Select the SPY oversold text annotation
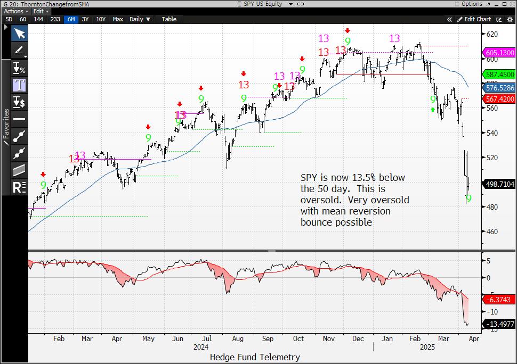The height and width of the screenshot is (364, 517). 354,200
